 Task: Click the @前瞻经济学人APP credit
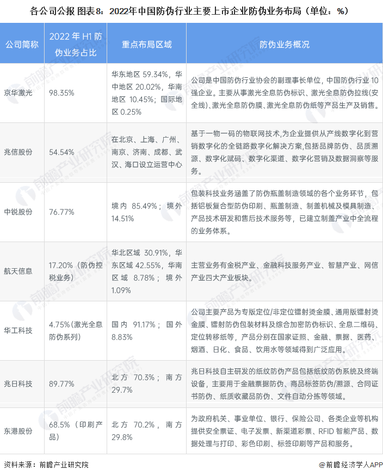coord(350,465)
